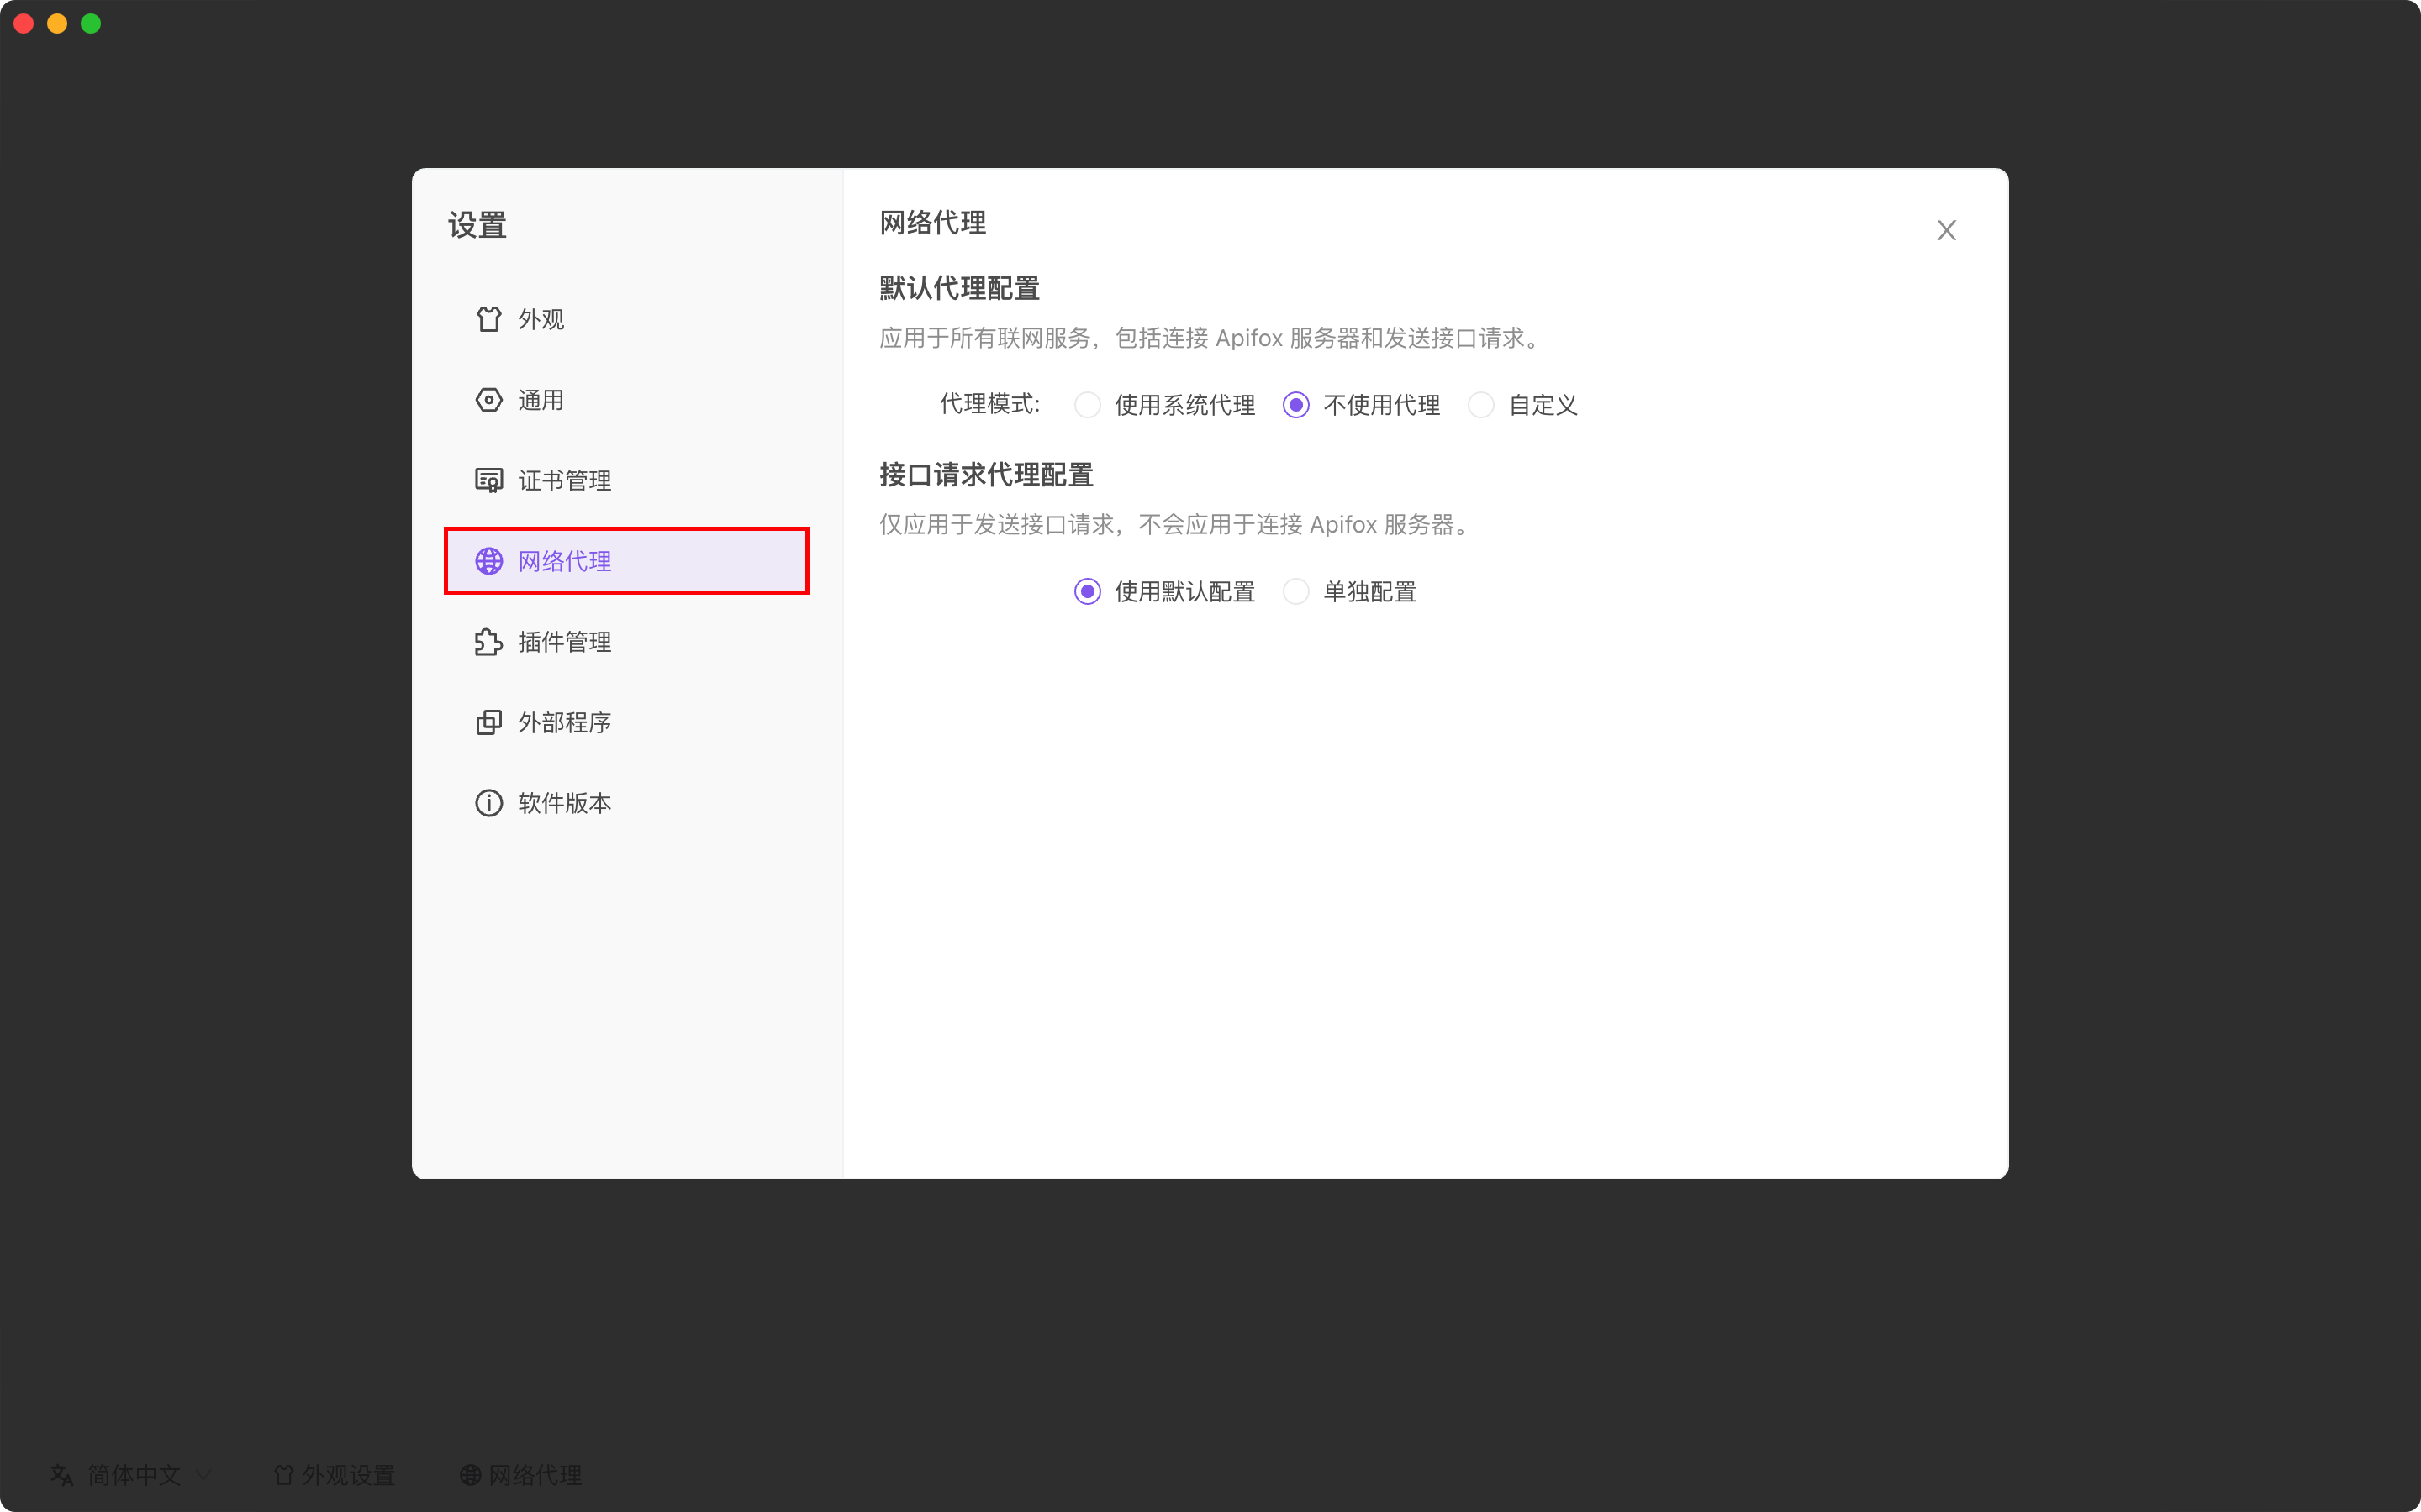Open 软件版本 via the info icon
The image size is (2421, 1512).
[x=489, y=802]
